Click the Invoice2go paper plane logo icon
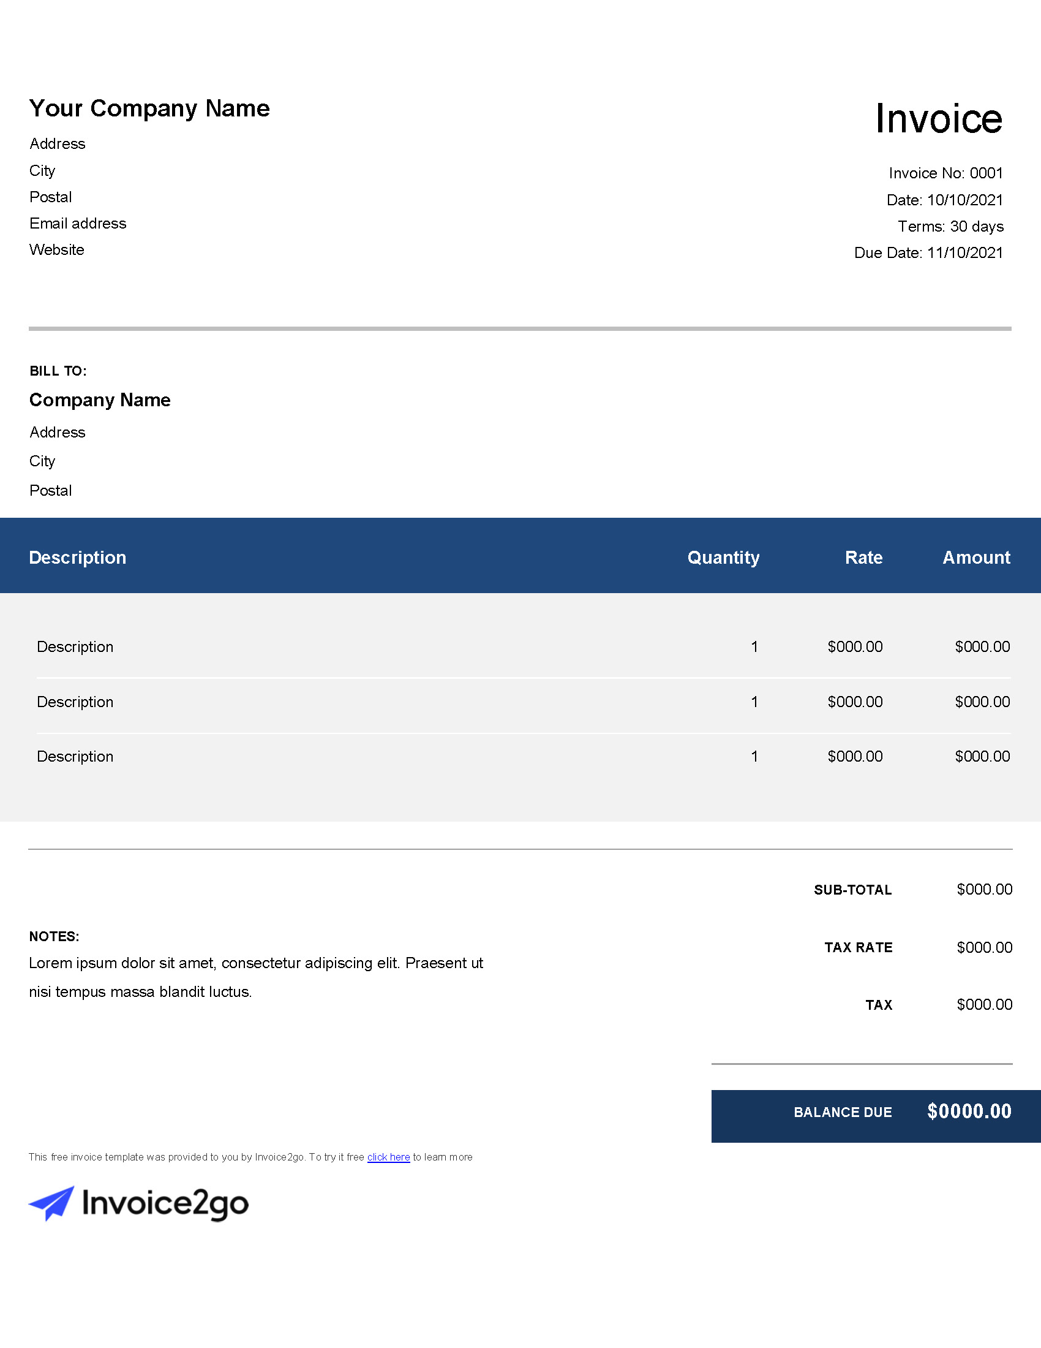 point(52,1202)
